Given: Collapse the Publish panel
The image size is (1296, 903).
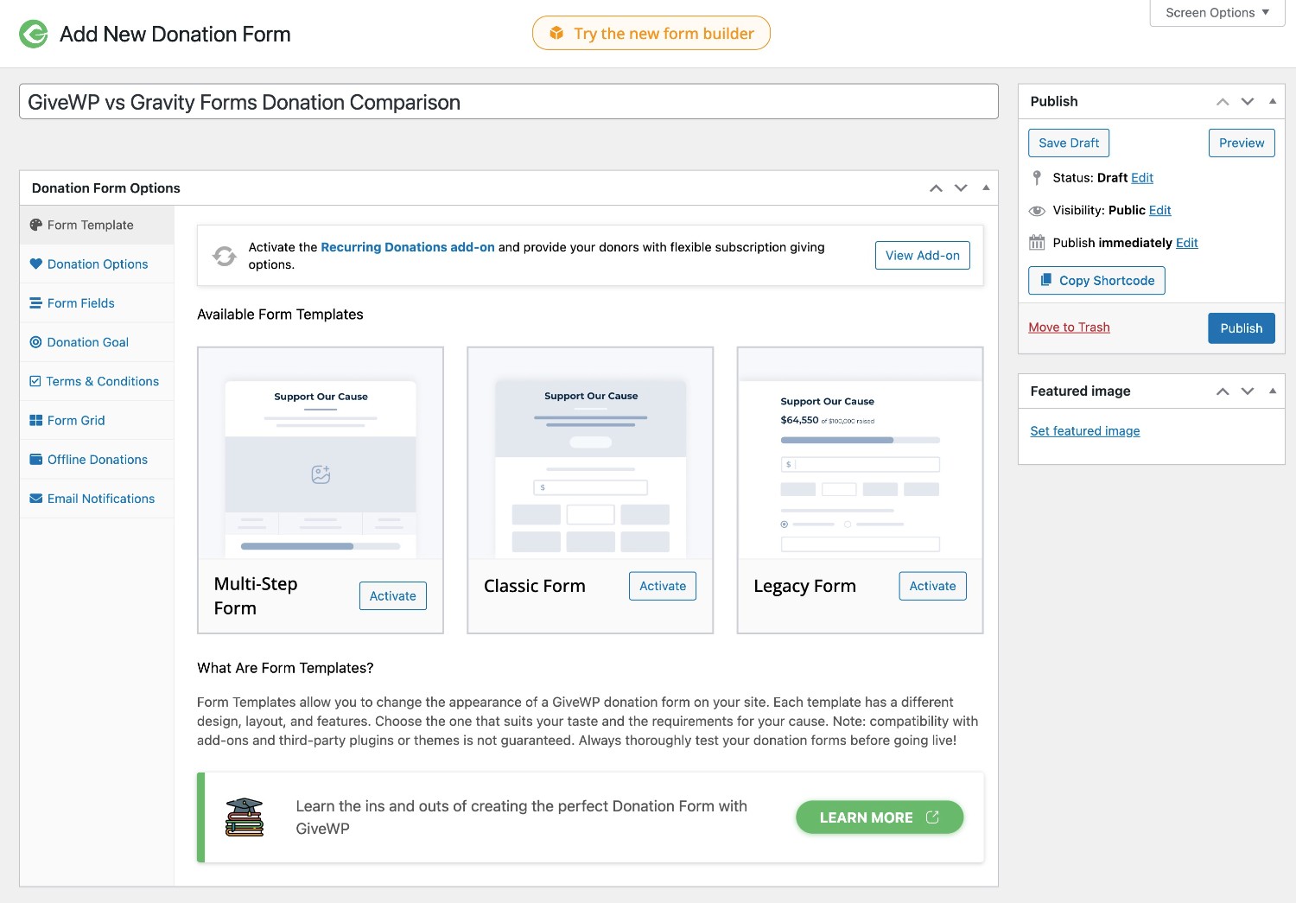Looking at the screenshot, I should coord(1273,101).
